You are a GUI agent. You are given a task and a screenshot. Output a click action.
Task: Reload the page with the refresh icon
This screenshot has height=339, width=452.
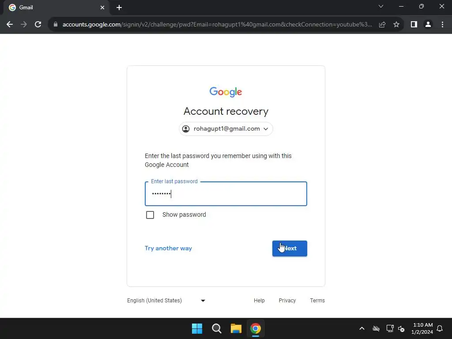pos(38,25)
